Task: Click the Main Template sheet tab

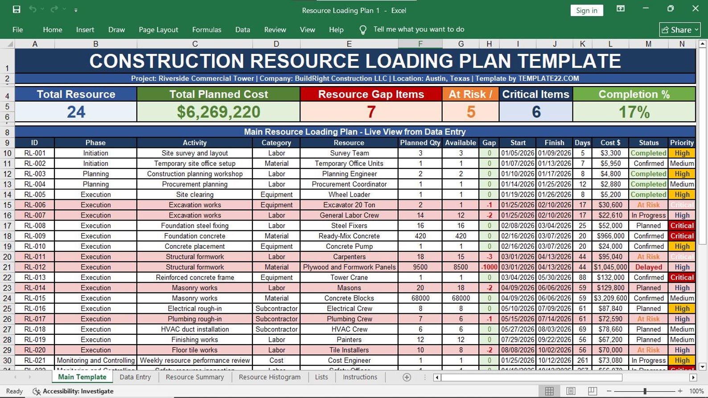Action: pyautogui.click(x=82, y=377)
